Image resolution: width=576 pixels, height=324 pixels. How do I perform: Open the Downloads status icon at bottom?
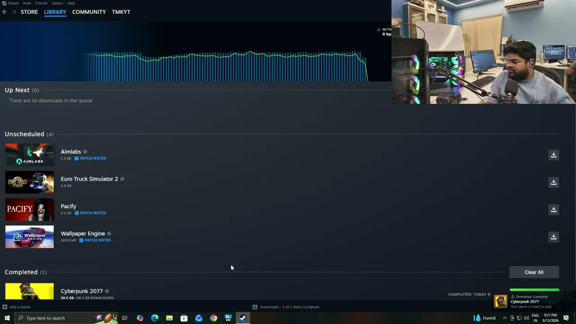point(255,307)
